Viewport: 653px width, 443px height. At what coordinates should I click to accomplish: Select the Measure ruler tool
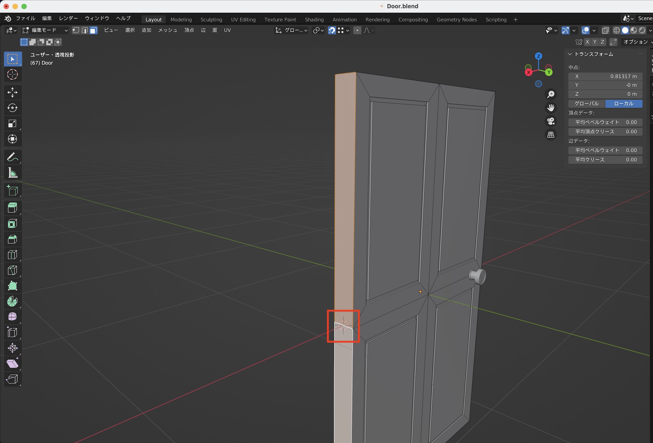(12, 173)
